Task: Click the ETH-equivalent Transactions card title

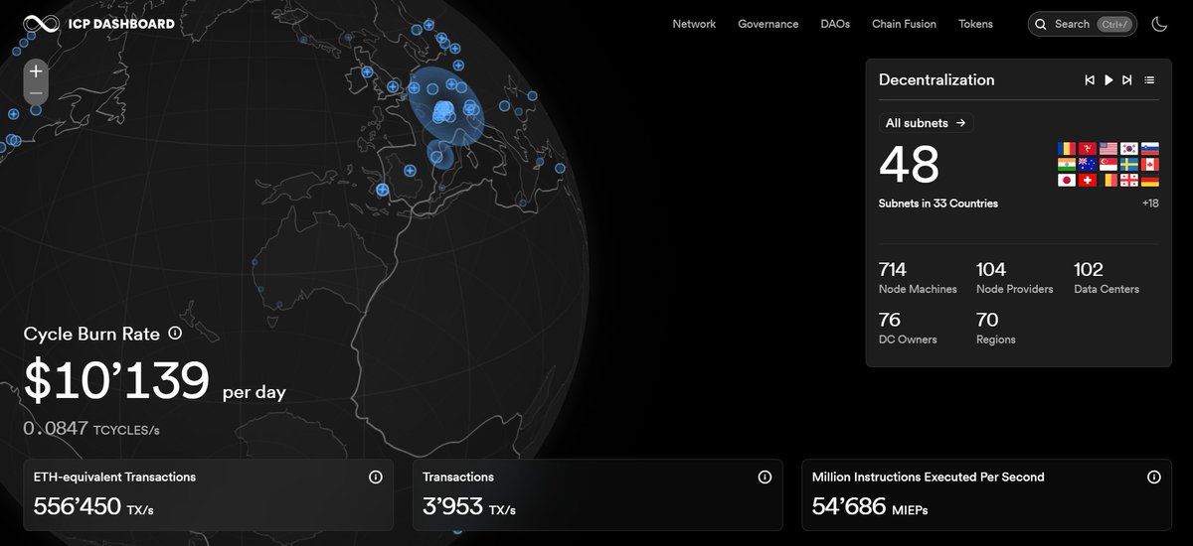Action: click(x=114, y=478)
